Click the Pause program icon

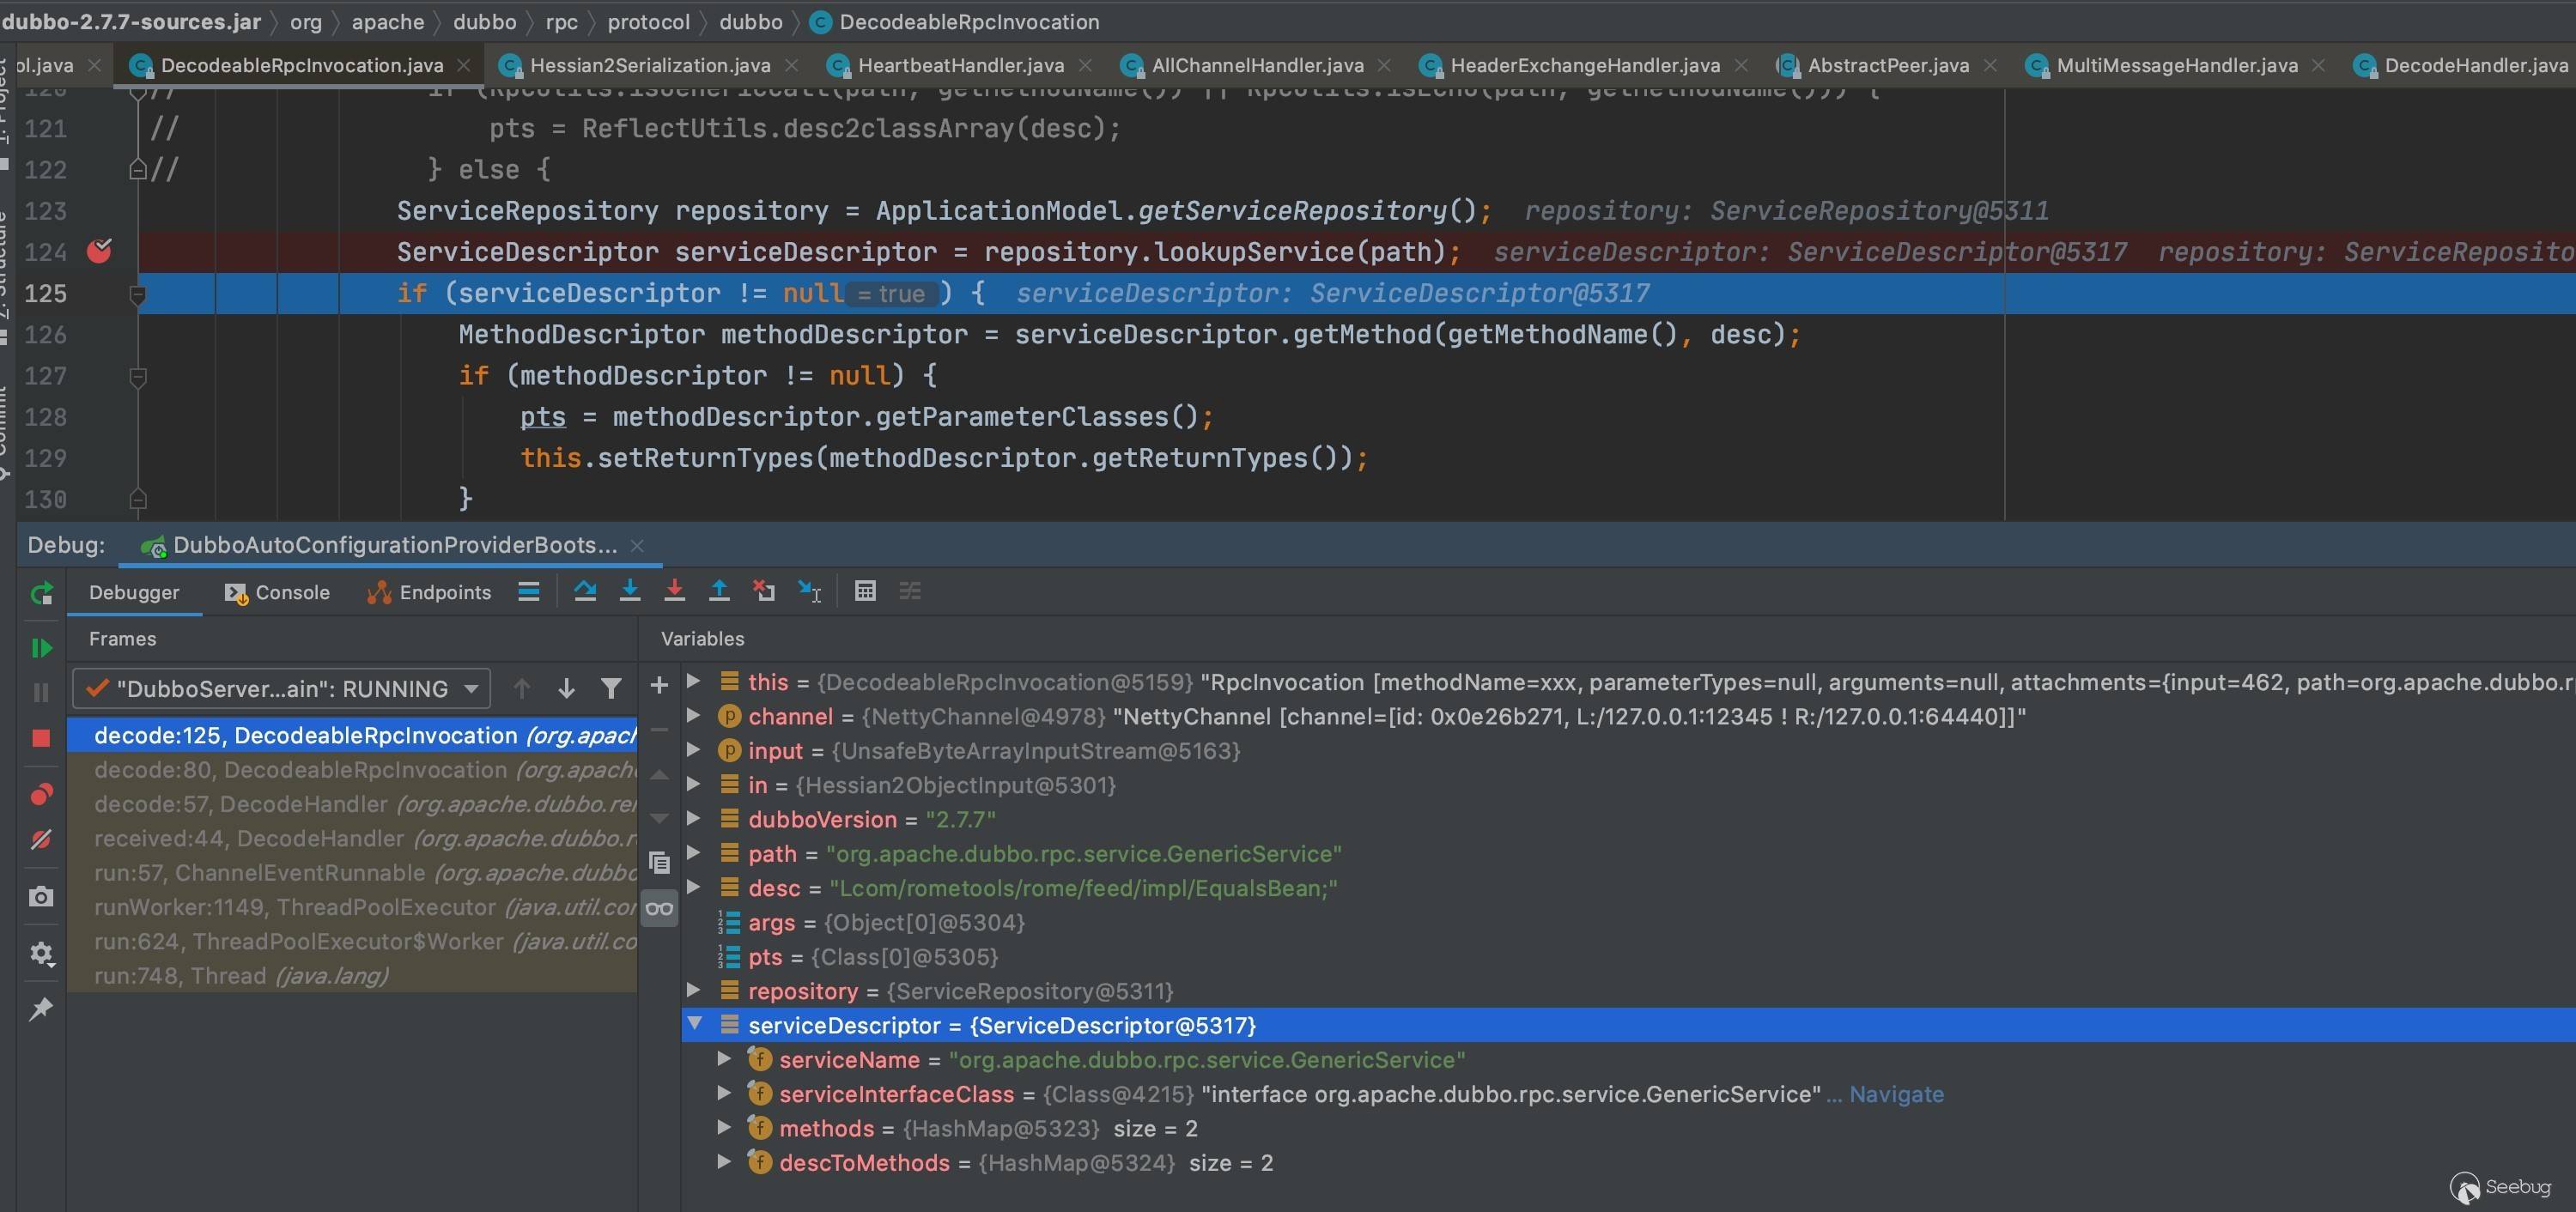(x=41, y=692)
